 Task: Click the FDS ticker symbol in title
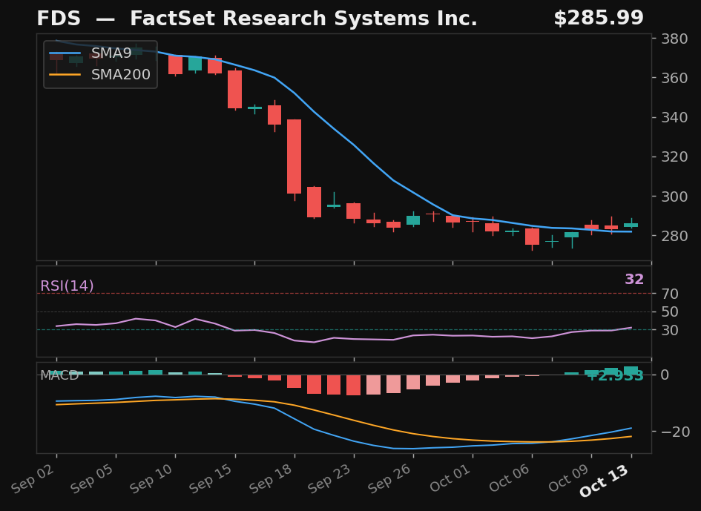(x=59, y=19)
